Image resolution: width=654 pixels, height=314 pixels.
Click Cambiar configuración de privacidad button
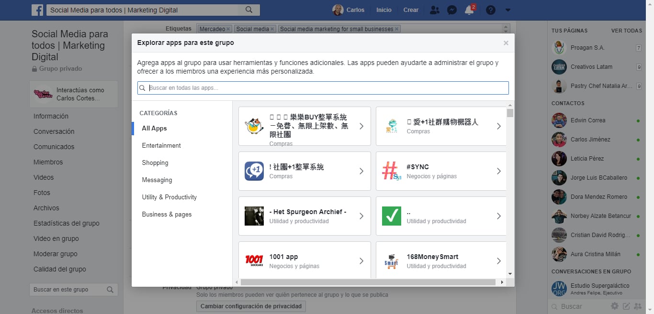pos(251,306)
